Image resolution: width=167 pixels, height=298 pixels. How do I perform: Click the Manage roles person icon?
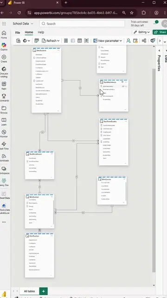(x=128, y=41)
